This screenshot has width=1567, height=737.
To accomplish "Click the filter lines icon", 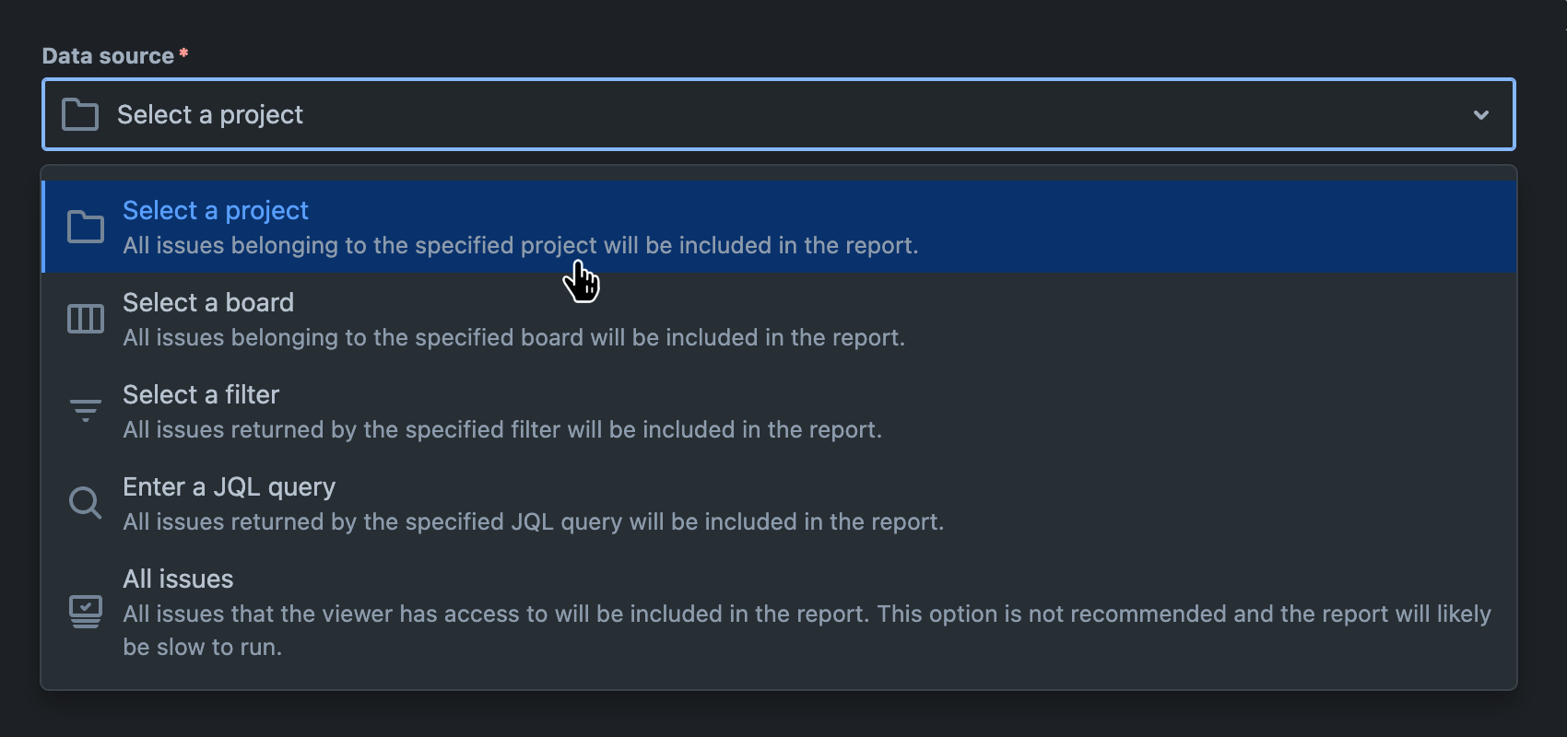I will tap(85, 410).
